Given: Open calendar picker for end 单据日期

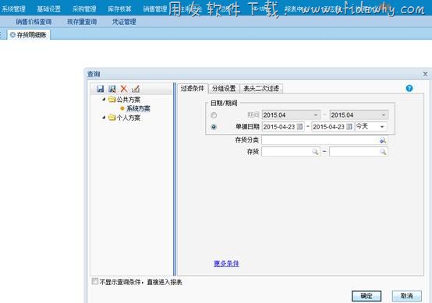Looking at the screenshot, I should pyautogui.click(x=349, y=127).
